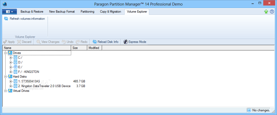Click the 465.7 GB size value

tap(79, 81)
